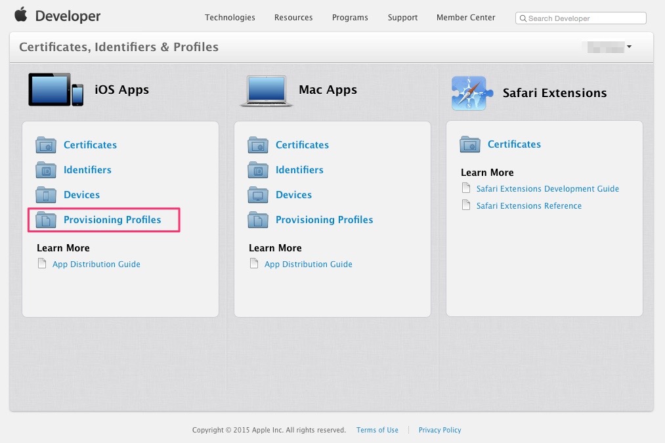This screenshot has width=665, height=443.
Task: Click document icon beside Safari Extensions Development Guide
Action: coord(466,188)
